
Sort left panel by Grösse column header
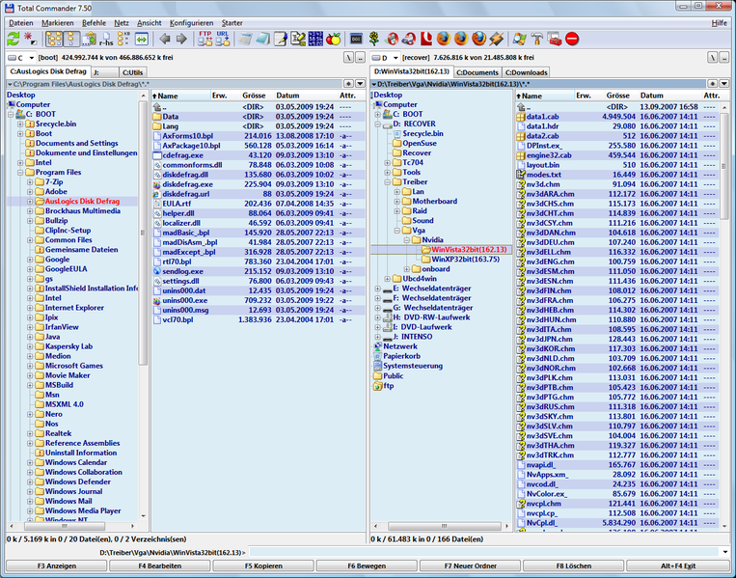254,96
